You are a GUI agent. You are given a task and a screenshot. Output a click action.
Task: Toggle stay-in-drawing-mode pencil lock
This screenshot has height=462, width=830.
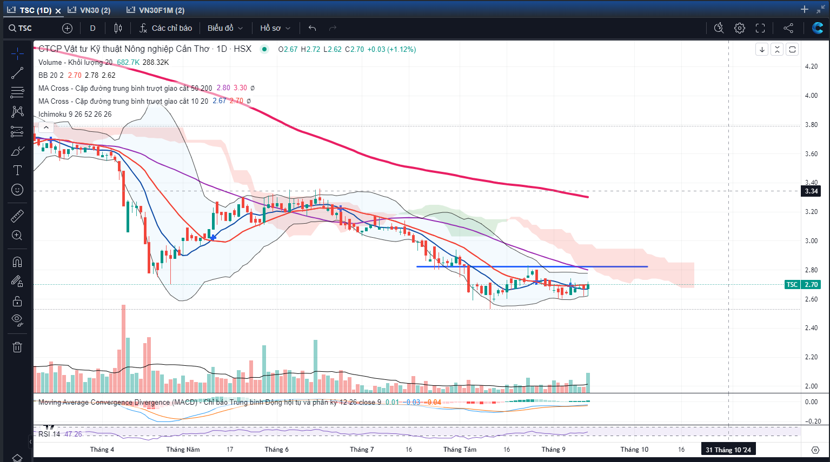pos(17,282)
